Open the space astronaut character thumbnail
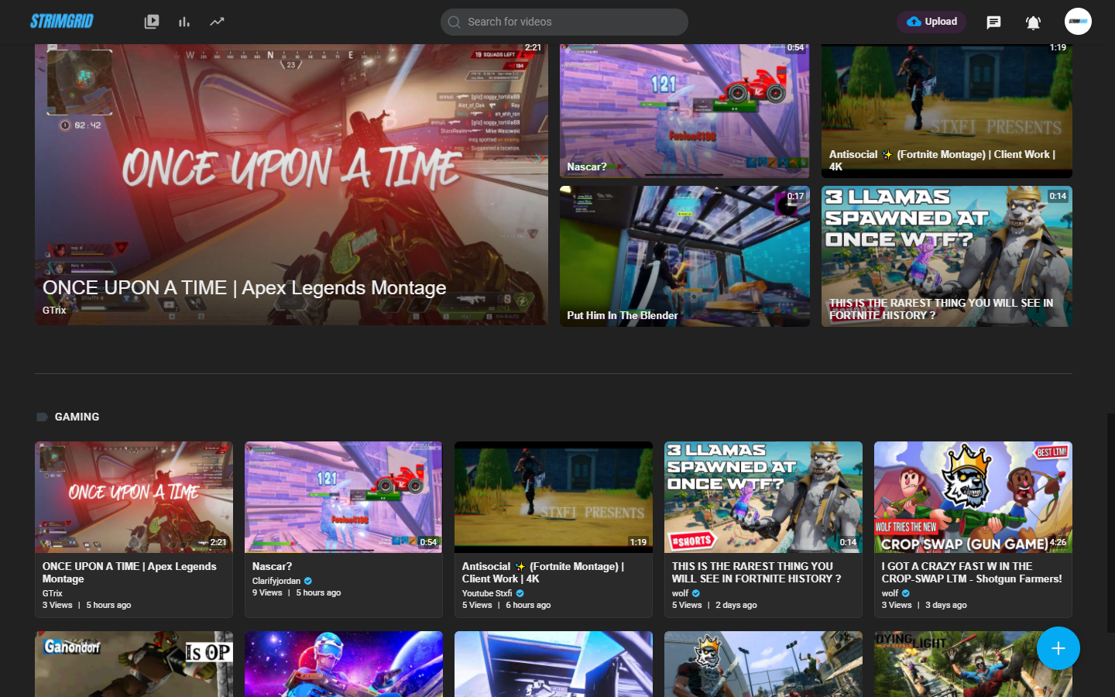Viewport: 1115px width, 697px height. click(x=344, y=664)
